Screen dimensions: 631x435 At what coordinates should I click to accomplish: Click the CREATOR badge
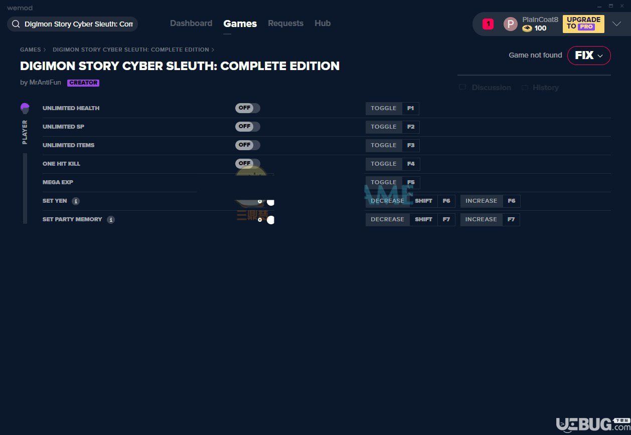tap(83, 83)
